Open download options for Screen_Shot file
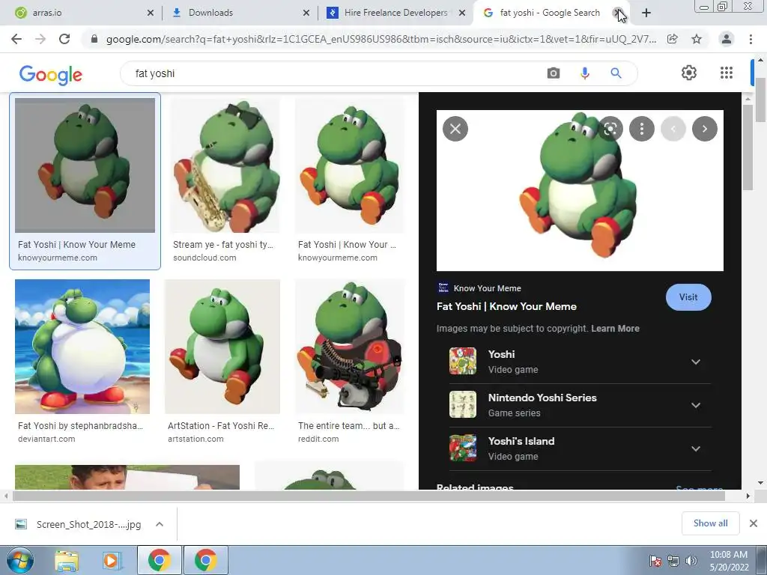 [x=160, y=524]
